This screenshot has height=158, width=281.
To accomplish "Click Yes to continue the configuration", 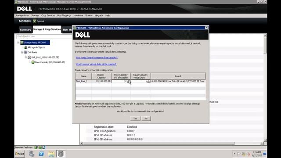I will click(135, 118).
